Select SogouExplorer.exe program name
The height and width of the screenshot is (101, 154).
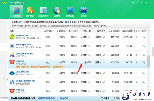point(25,81)
